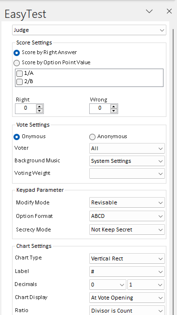Screen dimensions: 177x315
Task: Increase the Wrong score value
Action: pos(114,106)
